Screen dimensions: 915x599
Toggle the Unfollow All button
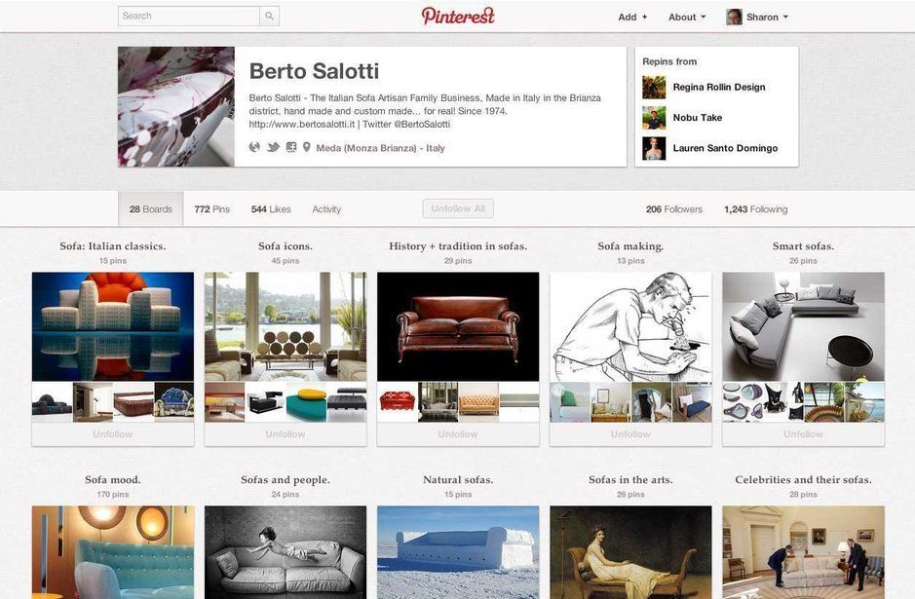(458, 208)
